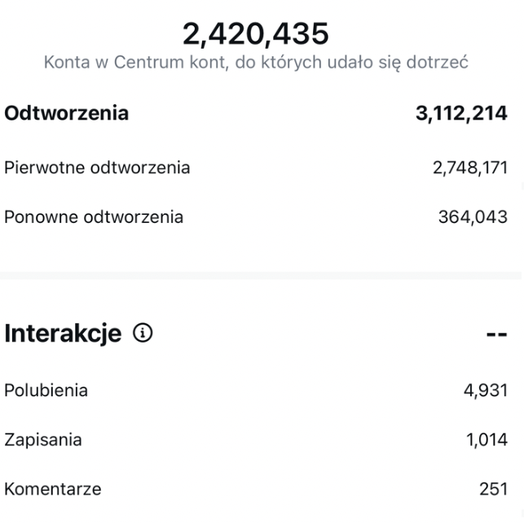Viewport: 524px width, 524px height.
Task: Select the comments count 251
Action: 494,489
